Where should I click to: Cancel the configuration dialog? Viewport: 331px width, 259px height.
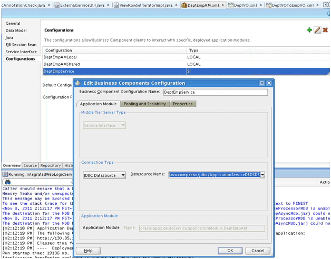point(258,251)
